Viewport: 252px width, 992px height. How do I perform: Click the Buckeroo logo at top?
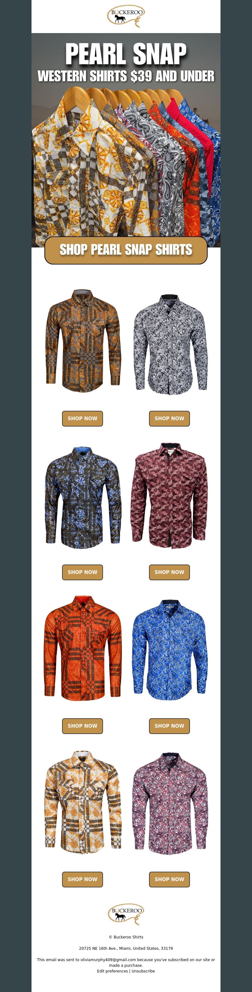pos(126,17)
